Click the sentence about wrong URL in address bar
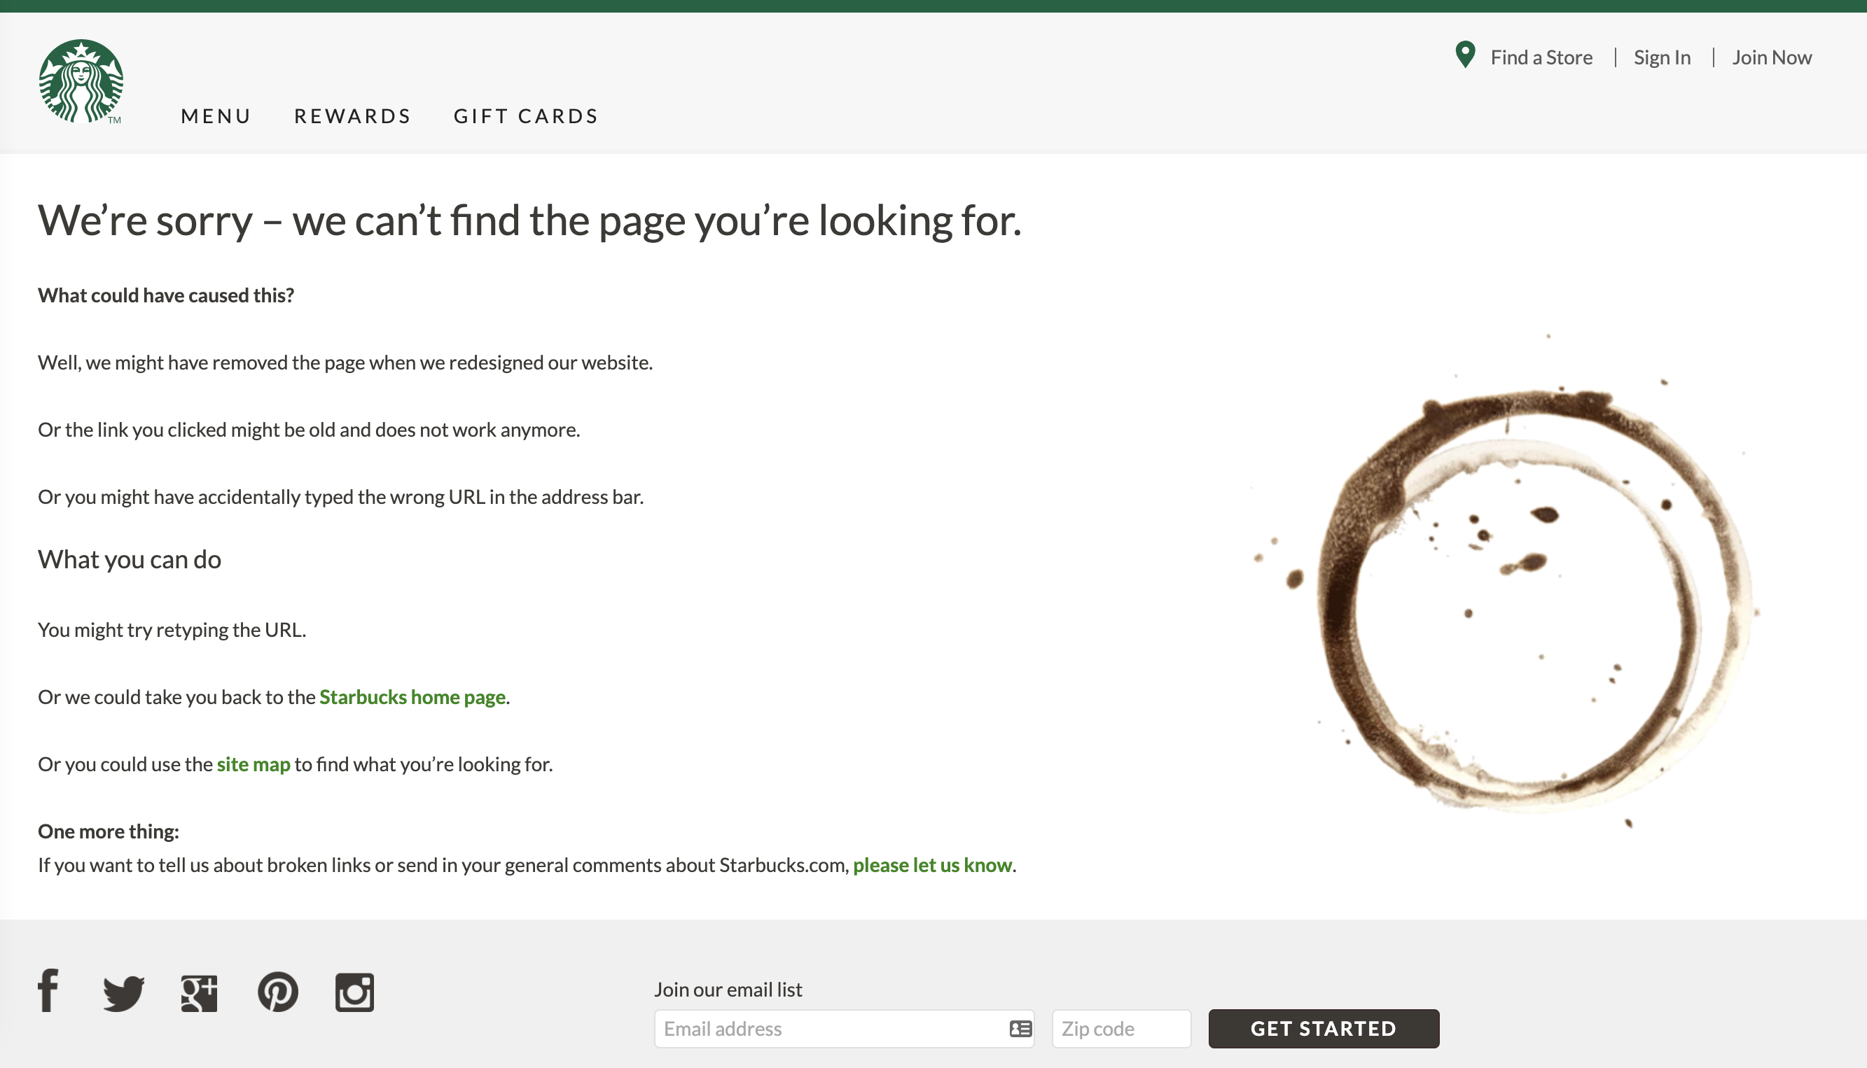 point(340,498)
